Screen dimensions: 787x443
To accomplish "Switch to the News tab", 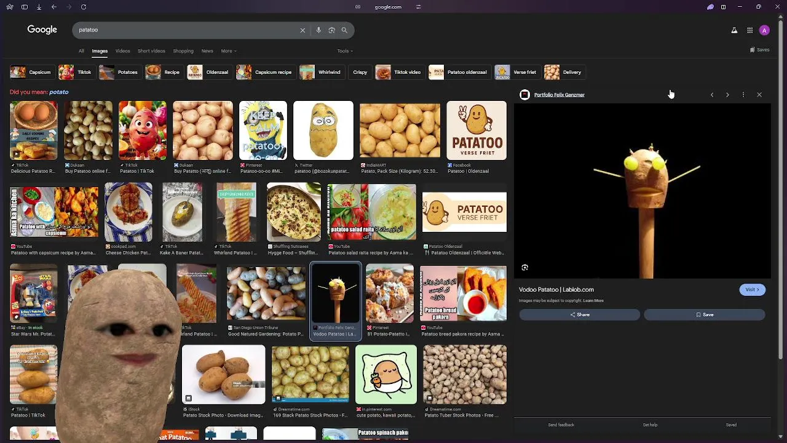I will tap(207, 51).
